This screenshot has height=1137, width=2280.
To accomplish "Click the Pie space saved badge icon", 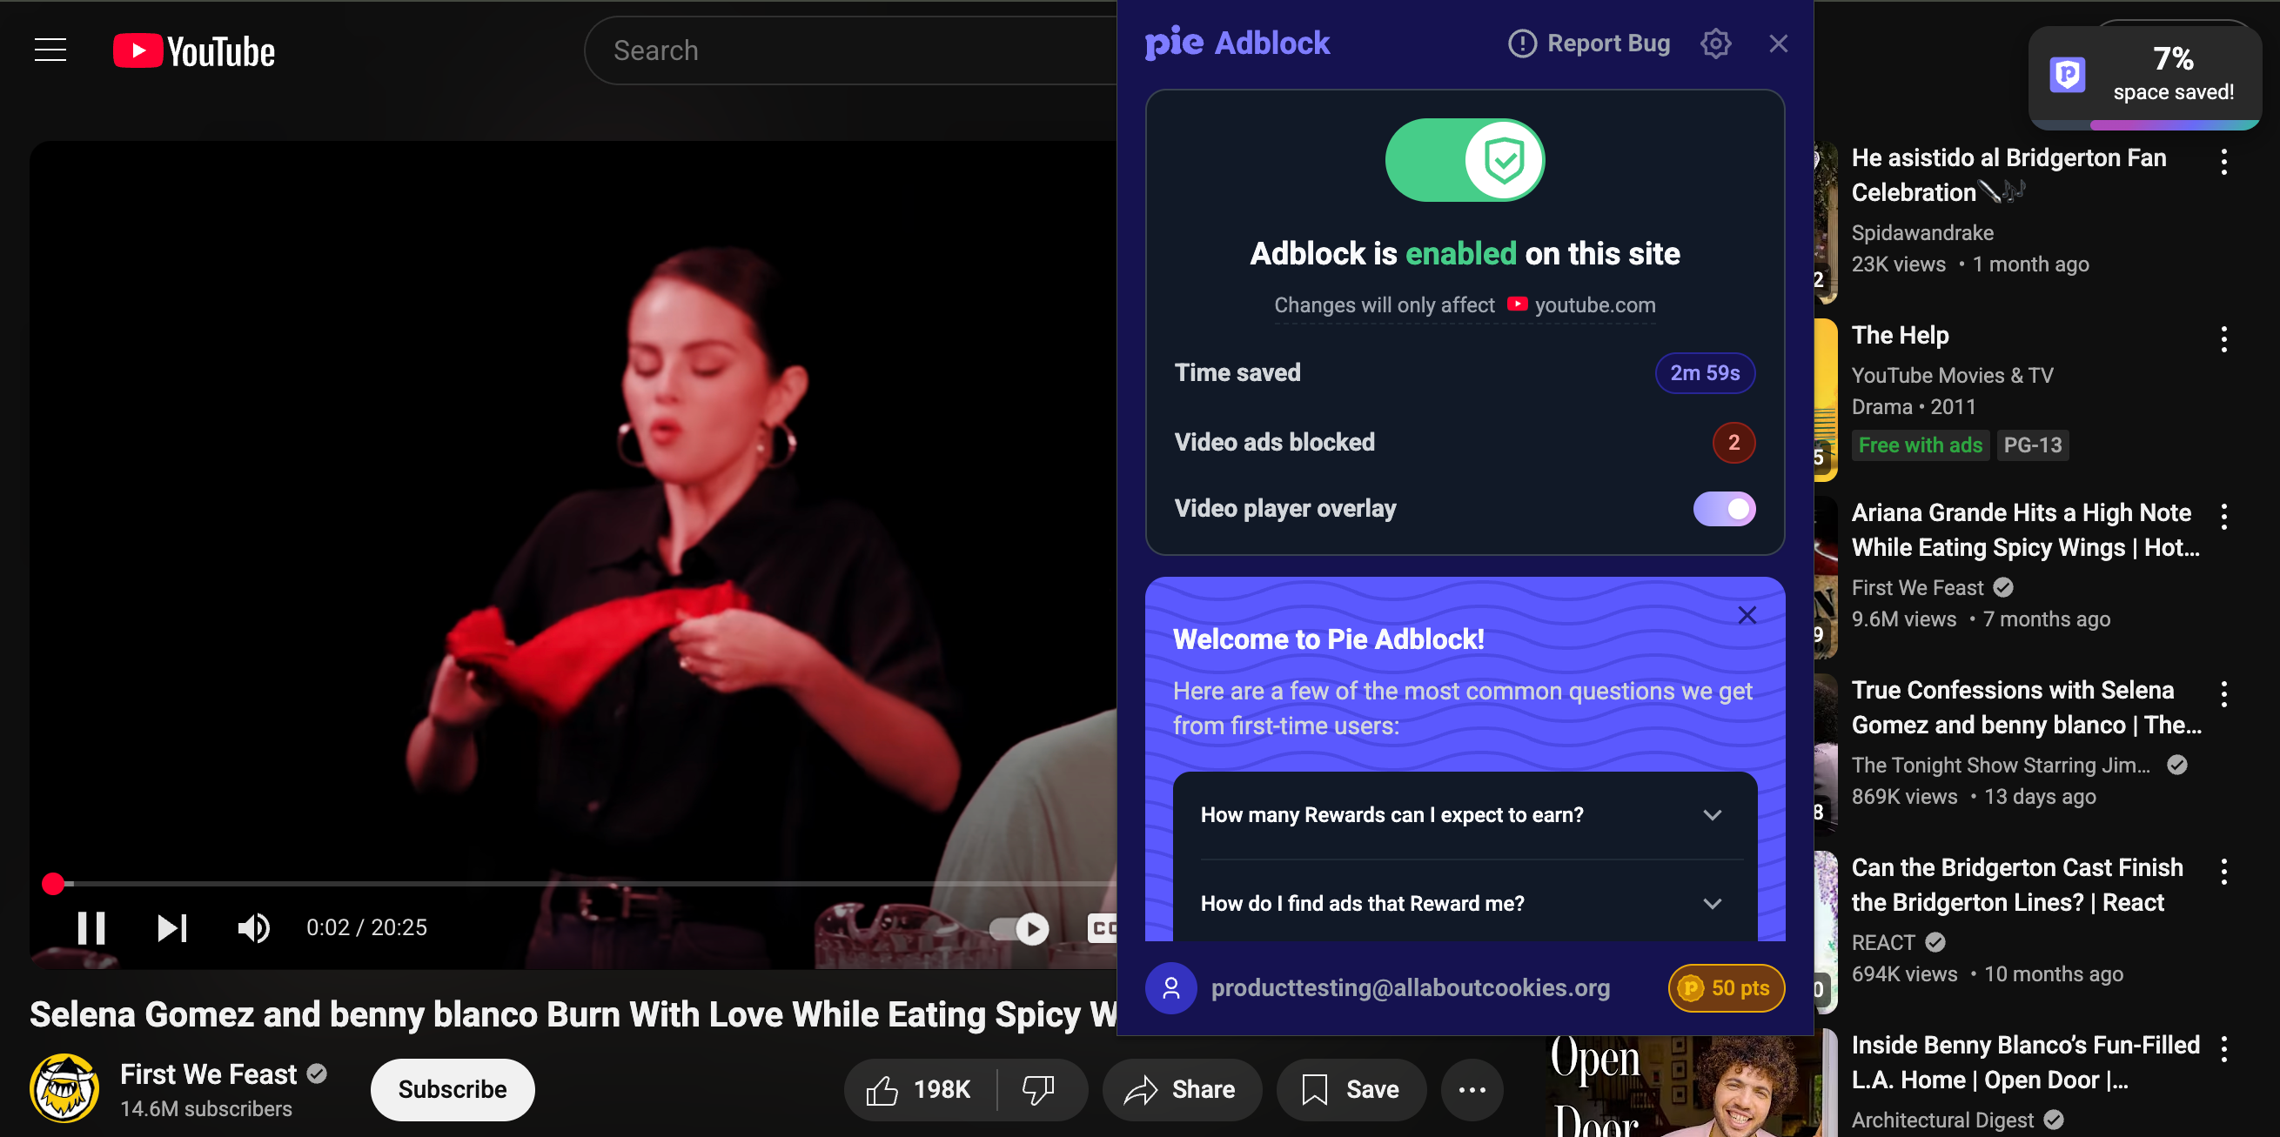I will click(x=2067, y=74).
